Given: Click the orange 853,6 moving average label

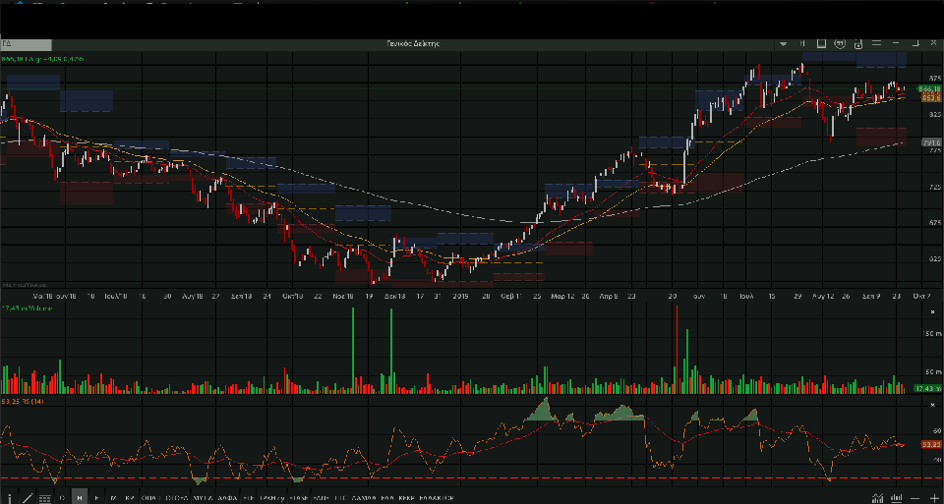Looking at the screenshot, I should click(930, 97).
